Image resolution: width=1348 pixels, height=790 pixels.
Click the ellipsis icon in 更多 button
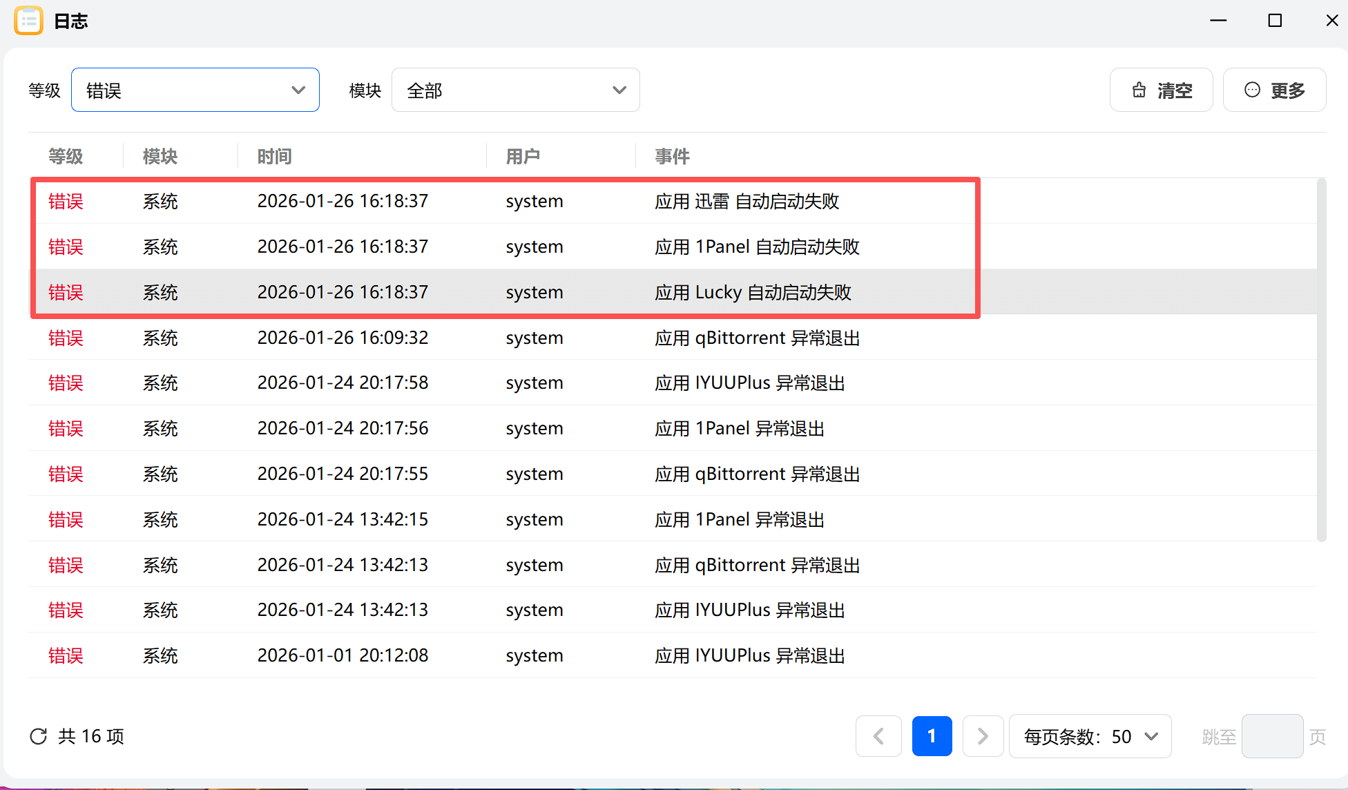pos(1252,90)
